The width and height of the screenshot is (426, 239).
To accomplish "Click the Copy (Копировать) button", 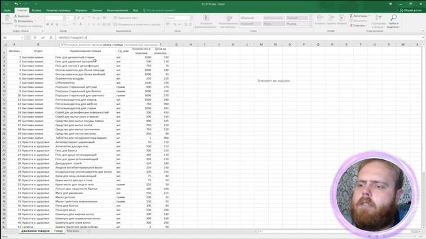I will click(x=23, y=21).
